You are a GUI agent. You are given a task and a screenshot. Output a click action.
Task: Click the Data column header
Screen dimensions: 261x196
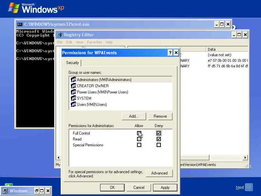point(227,49)
